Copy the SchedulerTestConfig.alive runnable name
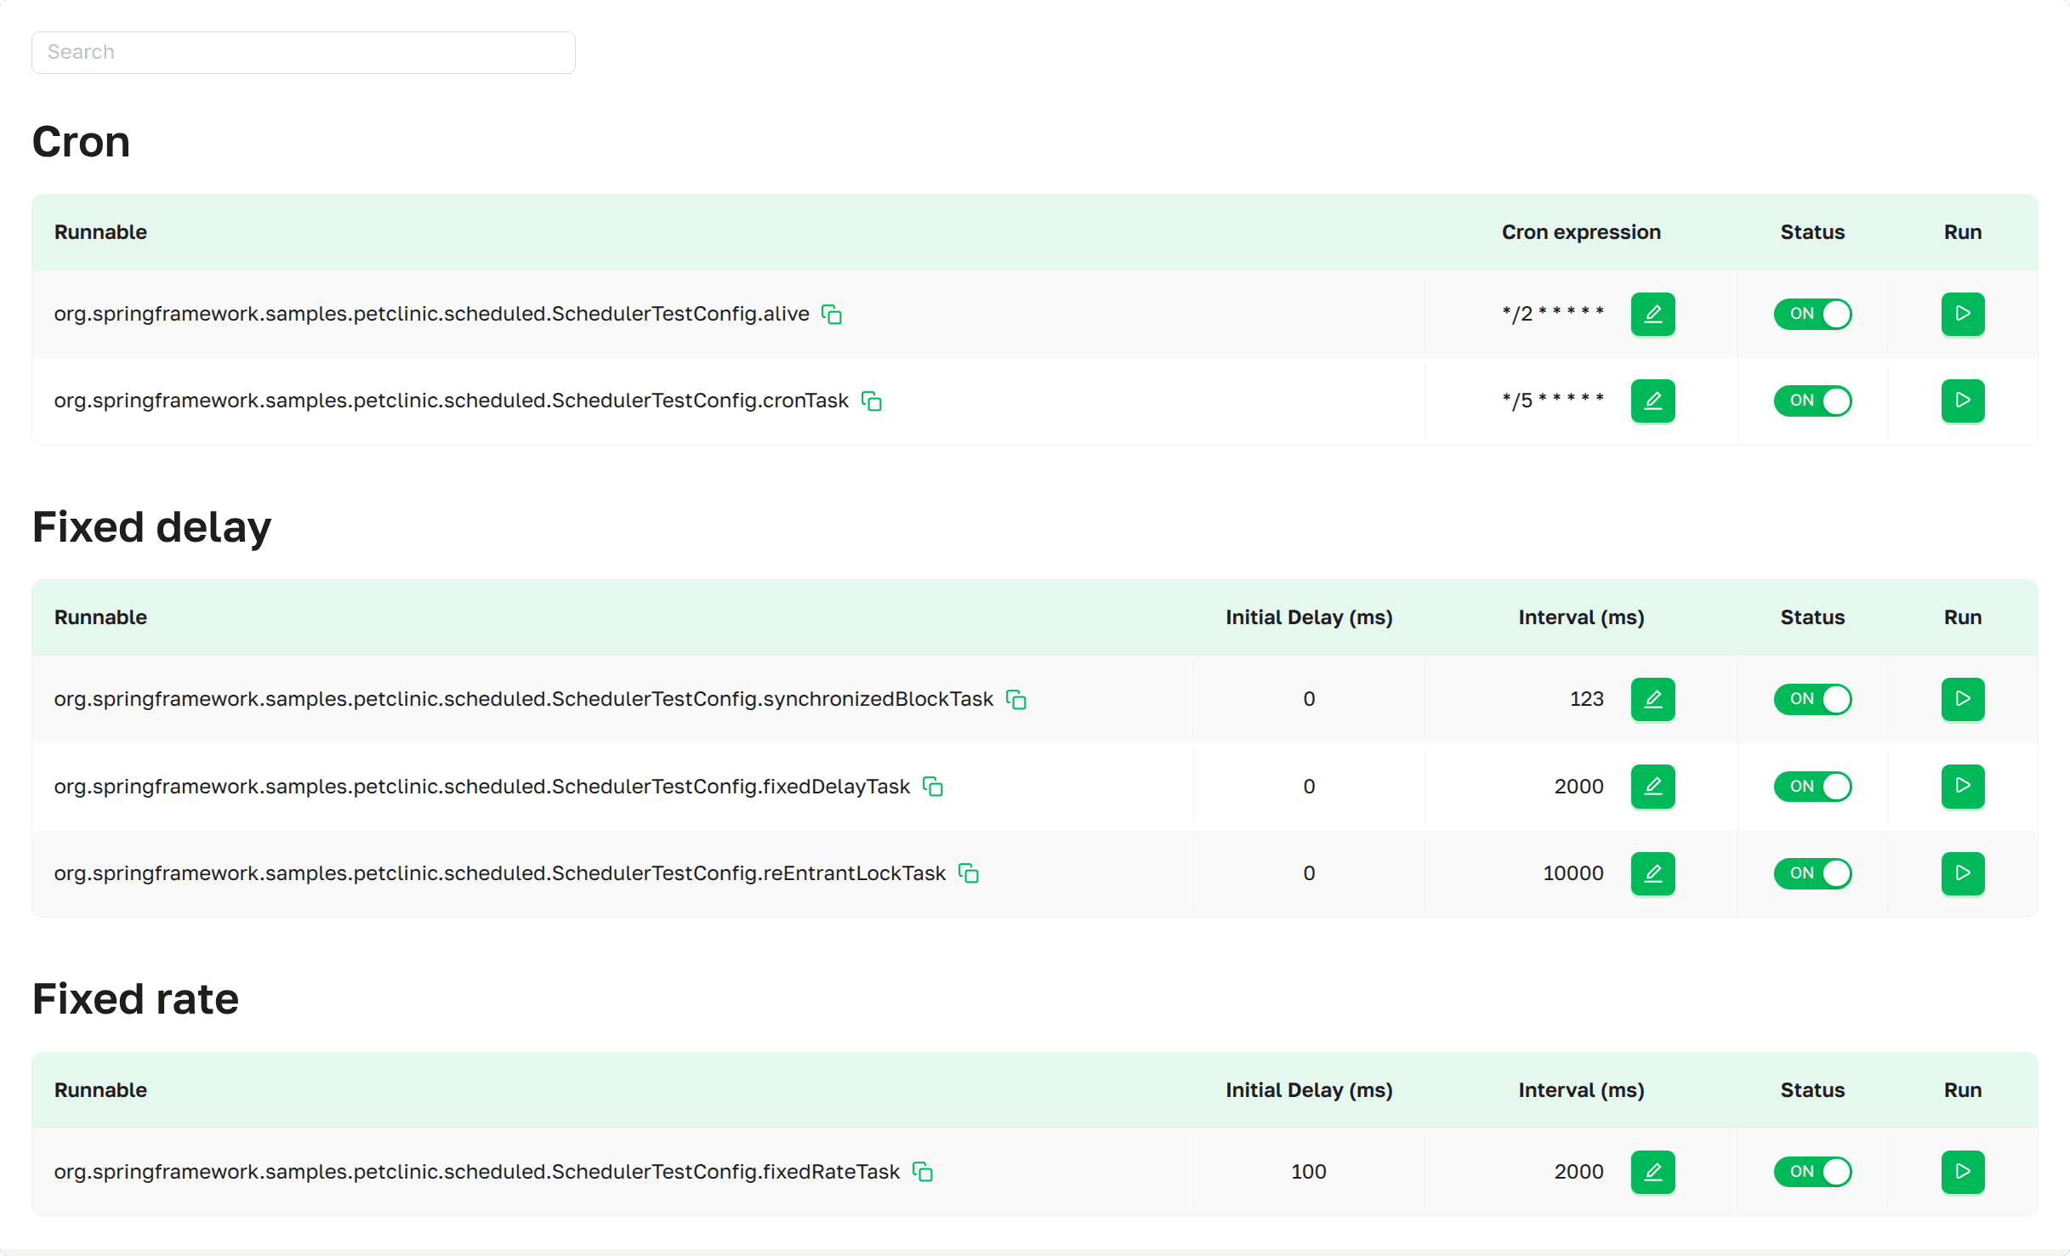The height and width of the screenshot is (1256, 2070). pyautogui.click(x=831, y=315)
